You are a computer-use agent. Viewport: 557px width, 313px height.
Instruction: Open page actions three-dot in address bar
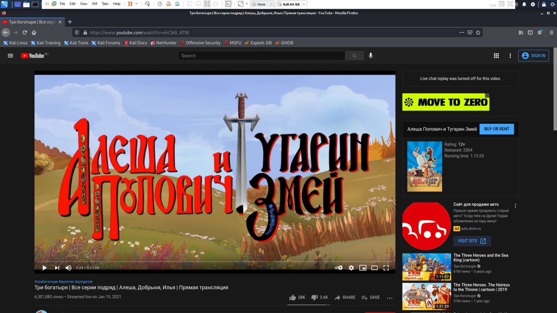pos(462,33)
